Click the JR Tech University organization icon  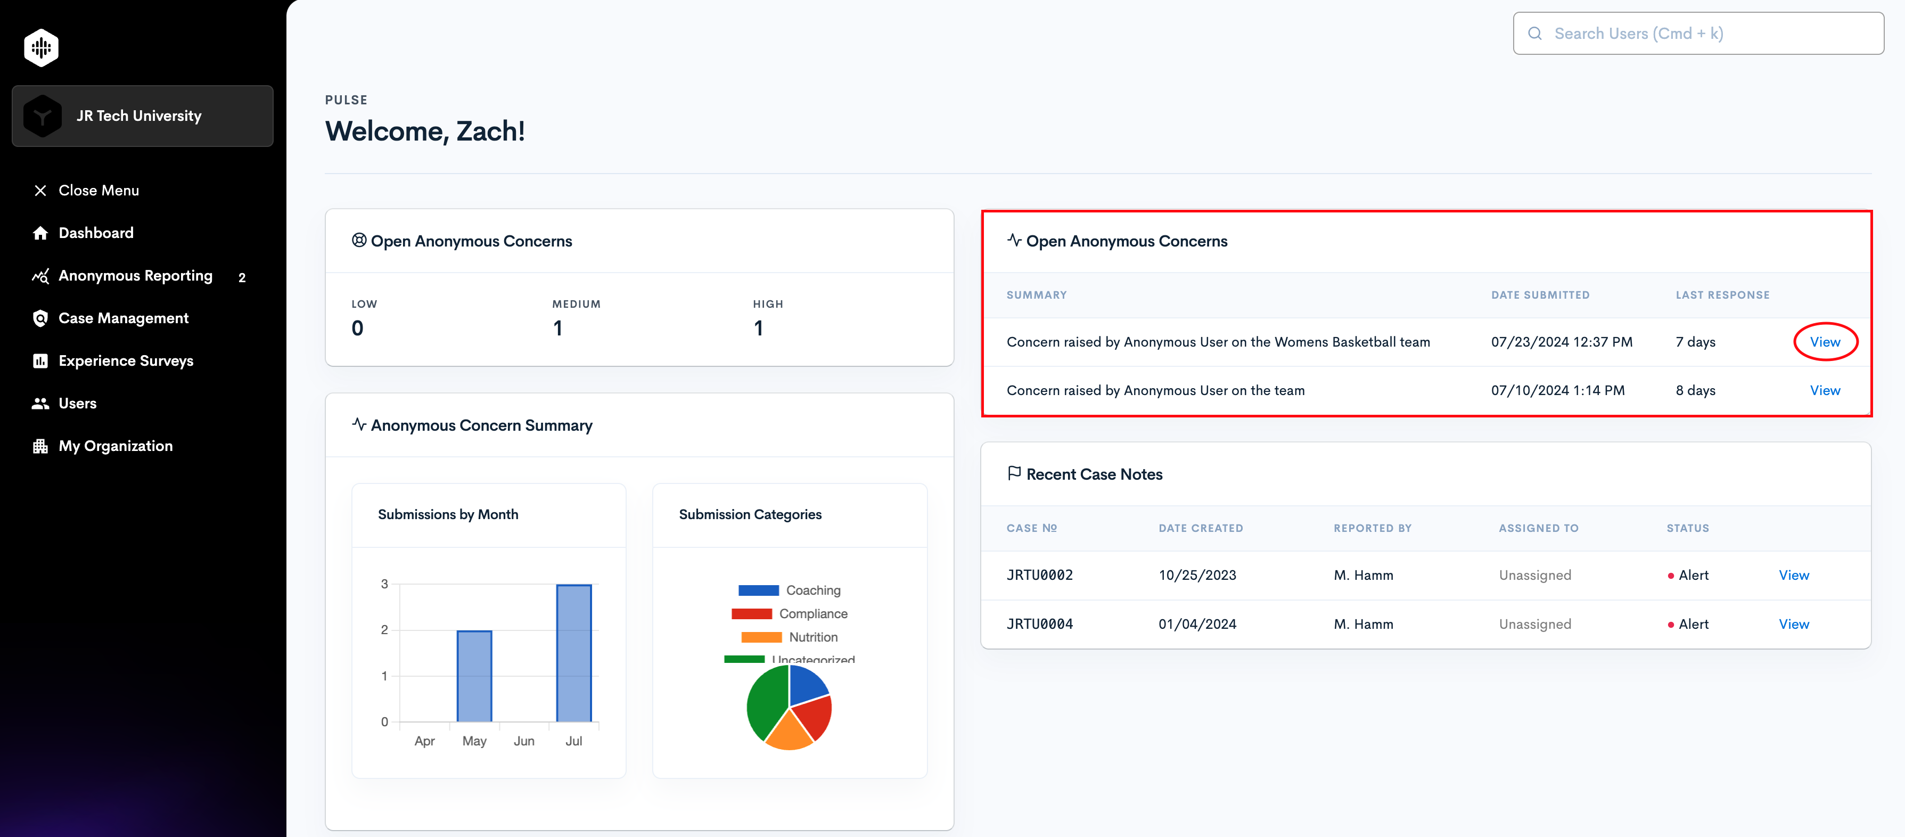[43, 116]
